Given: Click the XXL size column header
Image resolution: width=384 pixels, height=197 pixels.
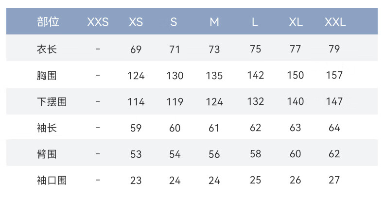Looking at the screenshot, I should [x=335, y=22].
